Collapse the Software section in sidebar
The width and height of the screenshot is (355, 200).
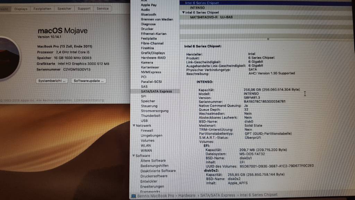[133, 156]
